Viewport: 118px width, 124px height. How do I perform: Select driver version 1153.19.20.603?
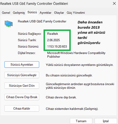(57, 46)
